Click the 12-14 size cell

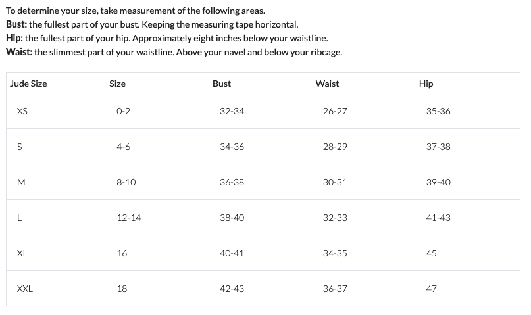point(129,218)
